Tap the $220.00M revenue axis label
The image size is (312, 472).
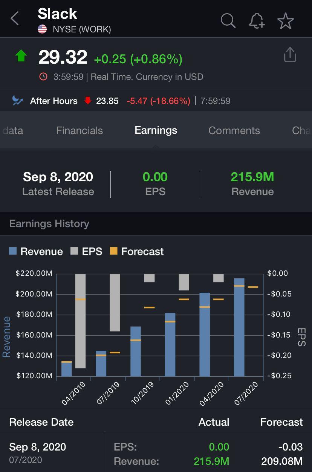coord(34,273)
